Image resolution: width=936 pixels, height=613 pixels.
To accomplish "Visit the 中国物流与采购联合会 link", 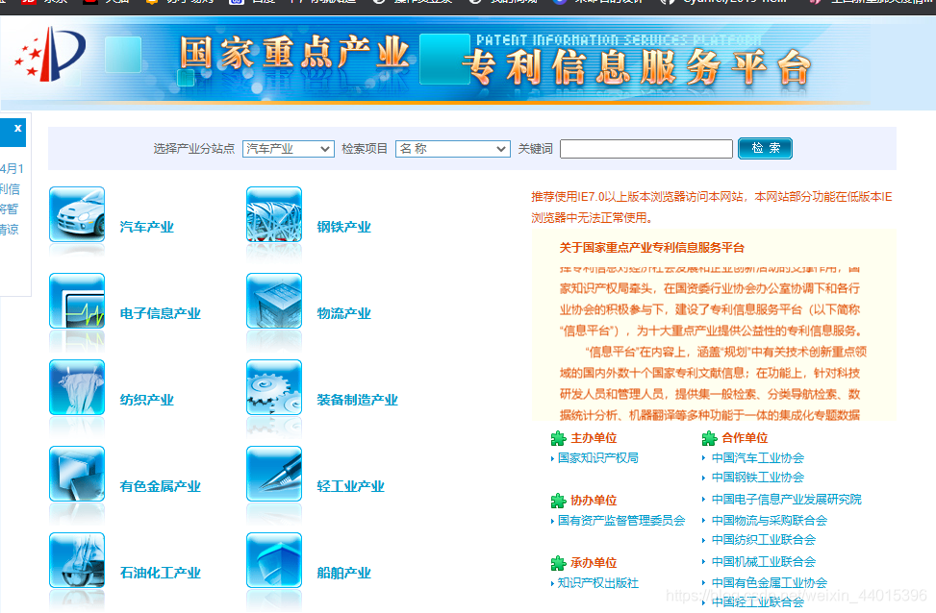I will tap(770, 521).
